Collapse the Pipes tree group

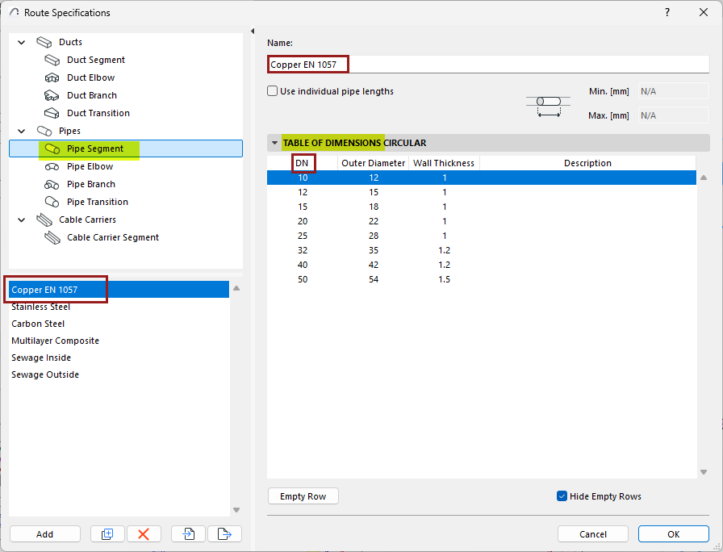click(x=21, y=131)
